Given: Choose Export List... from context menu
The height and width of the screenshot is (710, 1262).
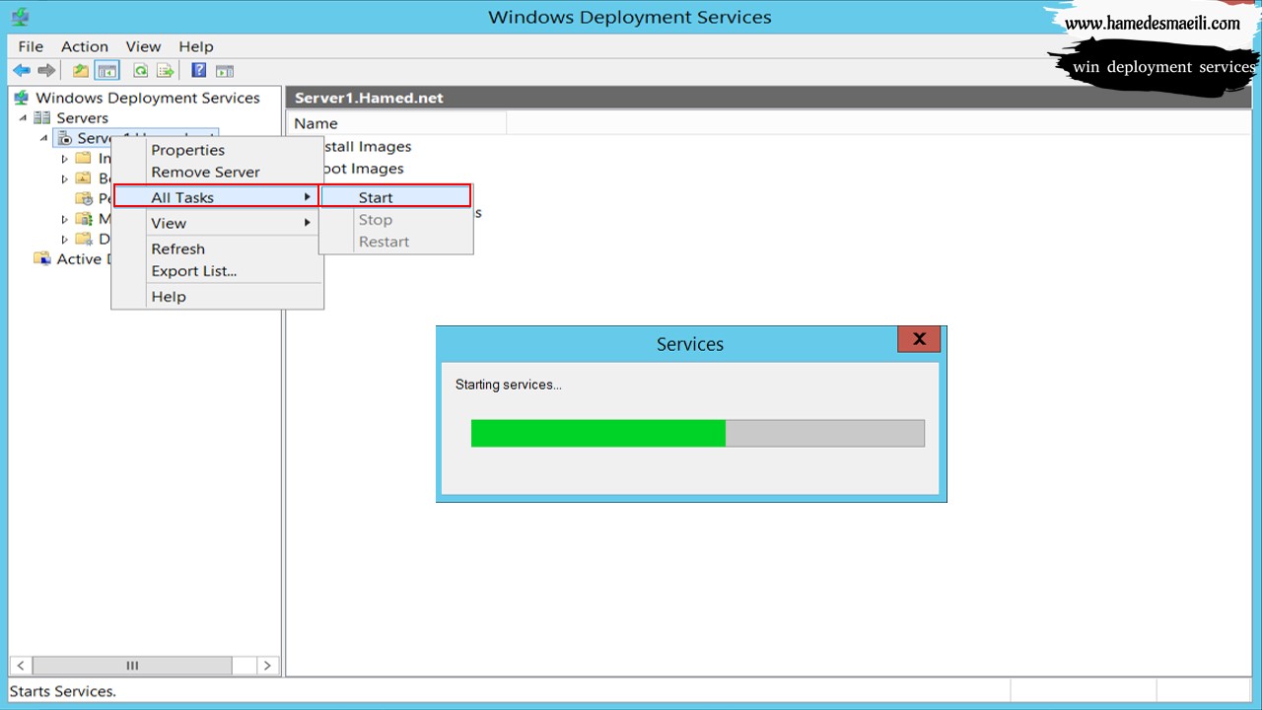Looking at the screenshot, I should pyautogui.click(x=217, y=270).
